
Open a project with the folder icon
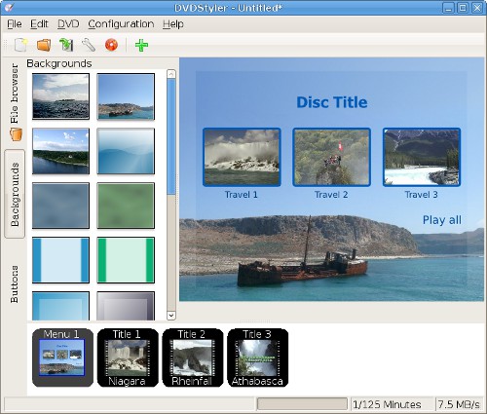44,45
